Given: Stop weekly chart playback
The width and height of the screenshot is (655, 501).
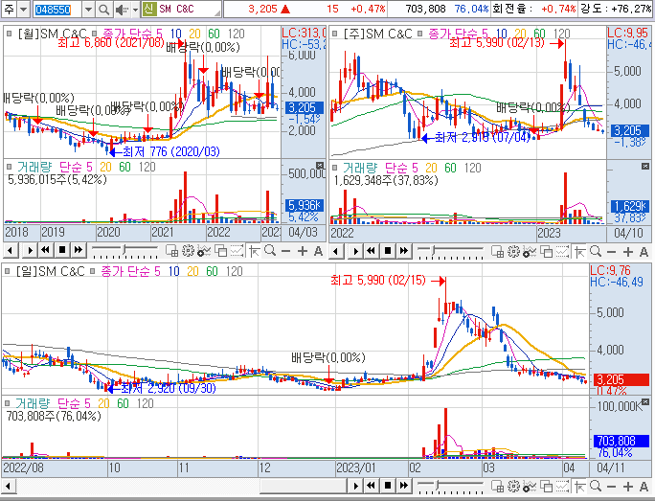Looking at the screenshot, I should point(388,251).
